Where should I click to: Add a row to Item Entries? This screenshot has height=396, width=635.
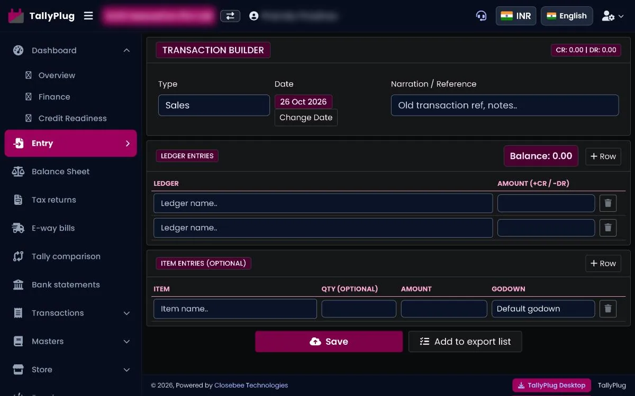point(603,263)
